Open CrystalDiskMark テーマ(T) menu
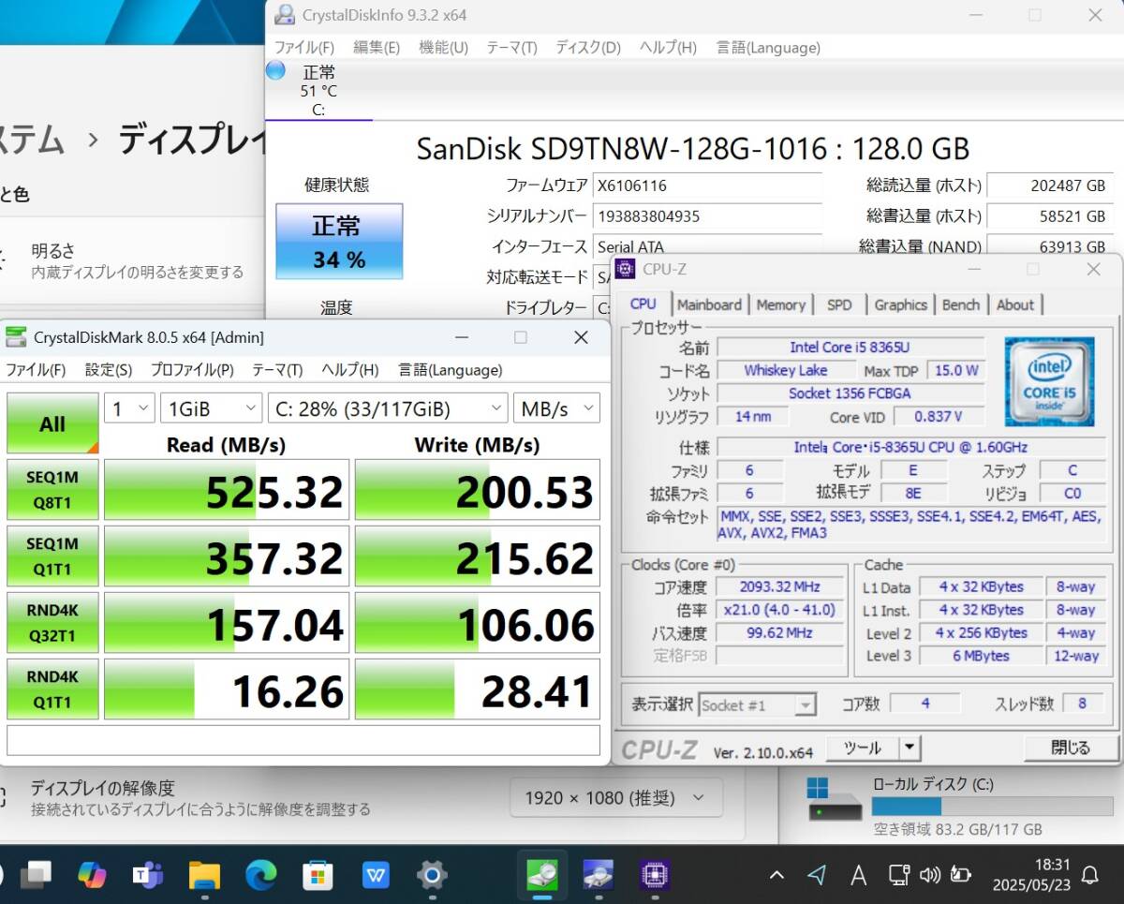Image resolution: width=1124 pixels, height=904 pixels. coord(277,370)
